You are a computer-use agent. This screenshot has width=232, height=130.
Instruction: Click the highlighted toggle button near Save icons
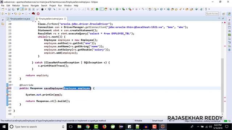(22, 9)
